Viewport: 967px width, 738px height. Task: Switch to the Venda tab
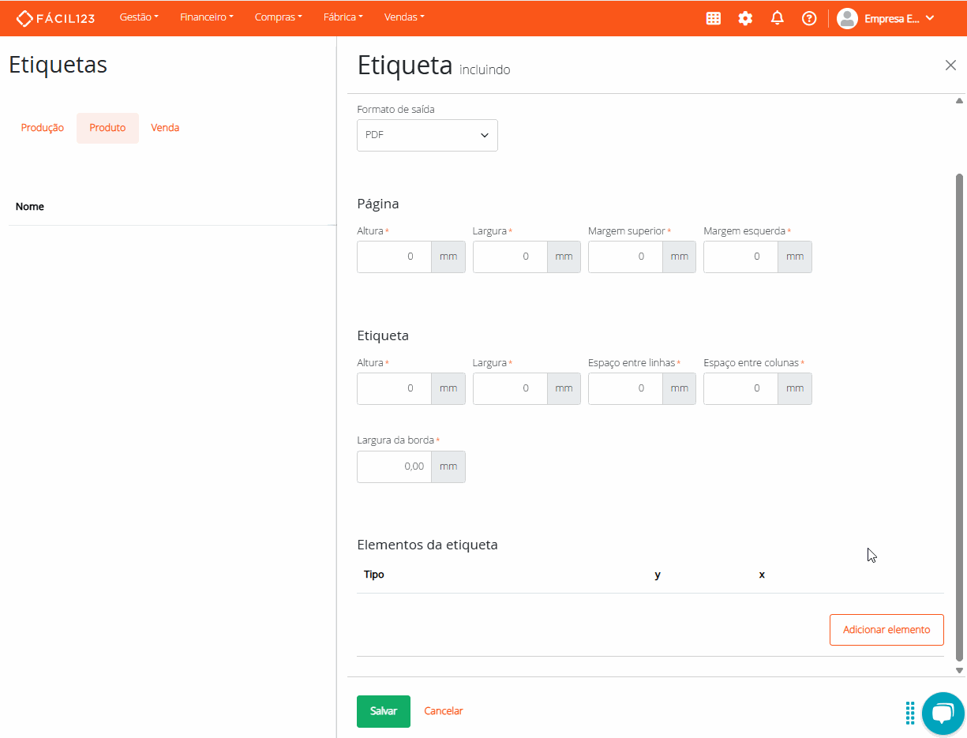pyautogui.click(x=165, y=127)
